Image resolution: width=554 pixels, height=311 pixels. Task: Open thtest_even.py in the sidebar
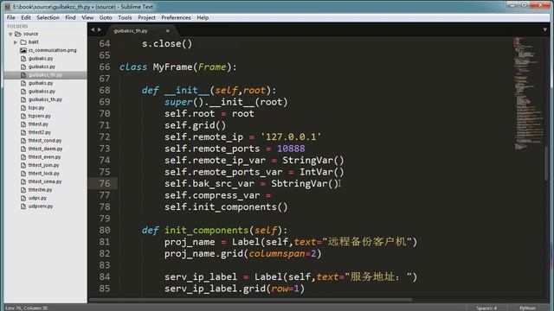(x=44, y=157)
